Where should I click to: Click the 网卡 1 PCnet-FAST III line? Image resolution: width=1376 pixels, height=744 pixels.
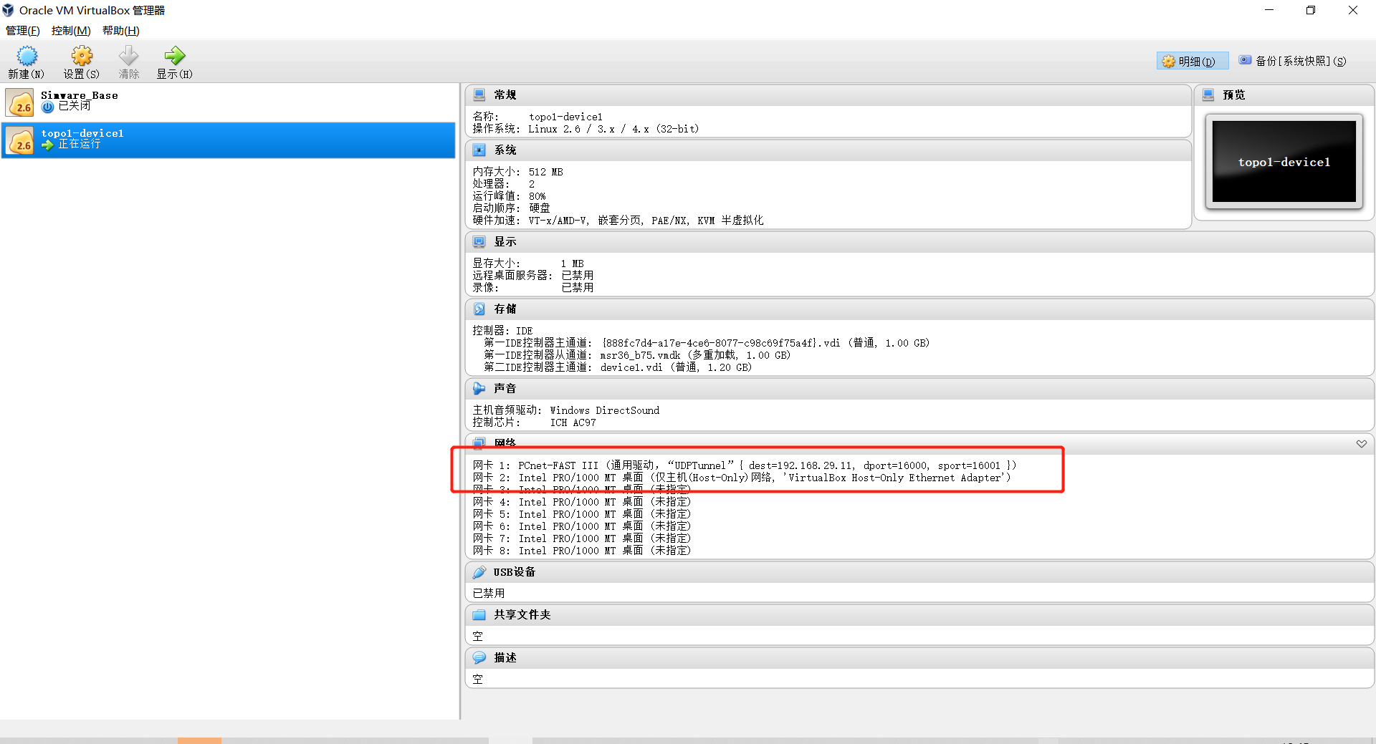(745, 465)
